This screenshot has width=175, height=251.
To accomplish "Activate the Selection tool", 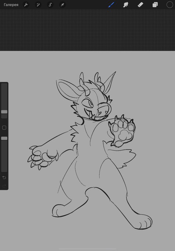I will (50, 5).
